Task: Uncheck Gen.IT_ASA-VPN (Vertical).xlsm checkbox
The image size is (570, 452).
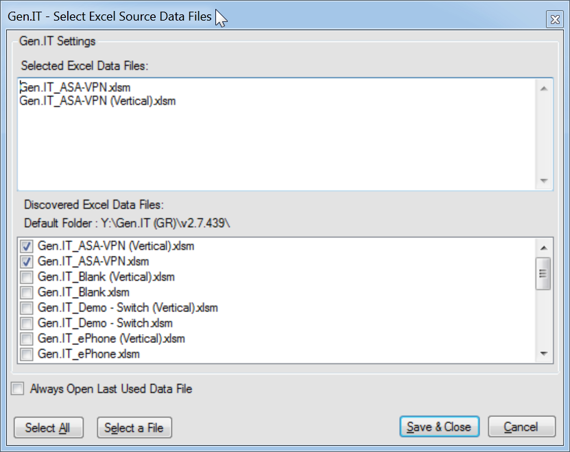Action: [x=27, y=246]
